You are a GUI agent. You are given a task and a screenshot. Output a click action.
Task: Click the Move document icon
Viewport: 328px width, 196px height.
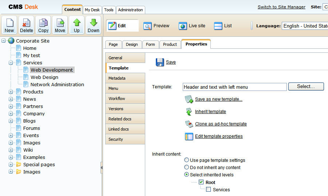pos(60,25)
